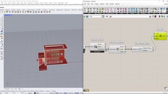Toggle Osnap in Rhino status bar
168x94 pixels.
(x=65, y=93)
